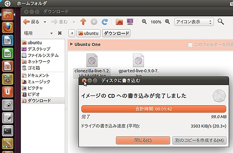Open the Terminal launcher icon
This screenshot has width=233, height=153.
pyautogui.click(x=8, y=131)
